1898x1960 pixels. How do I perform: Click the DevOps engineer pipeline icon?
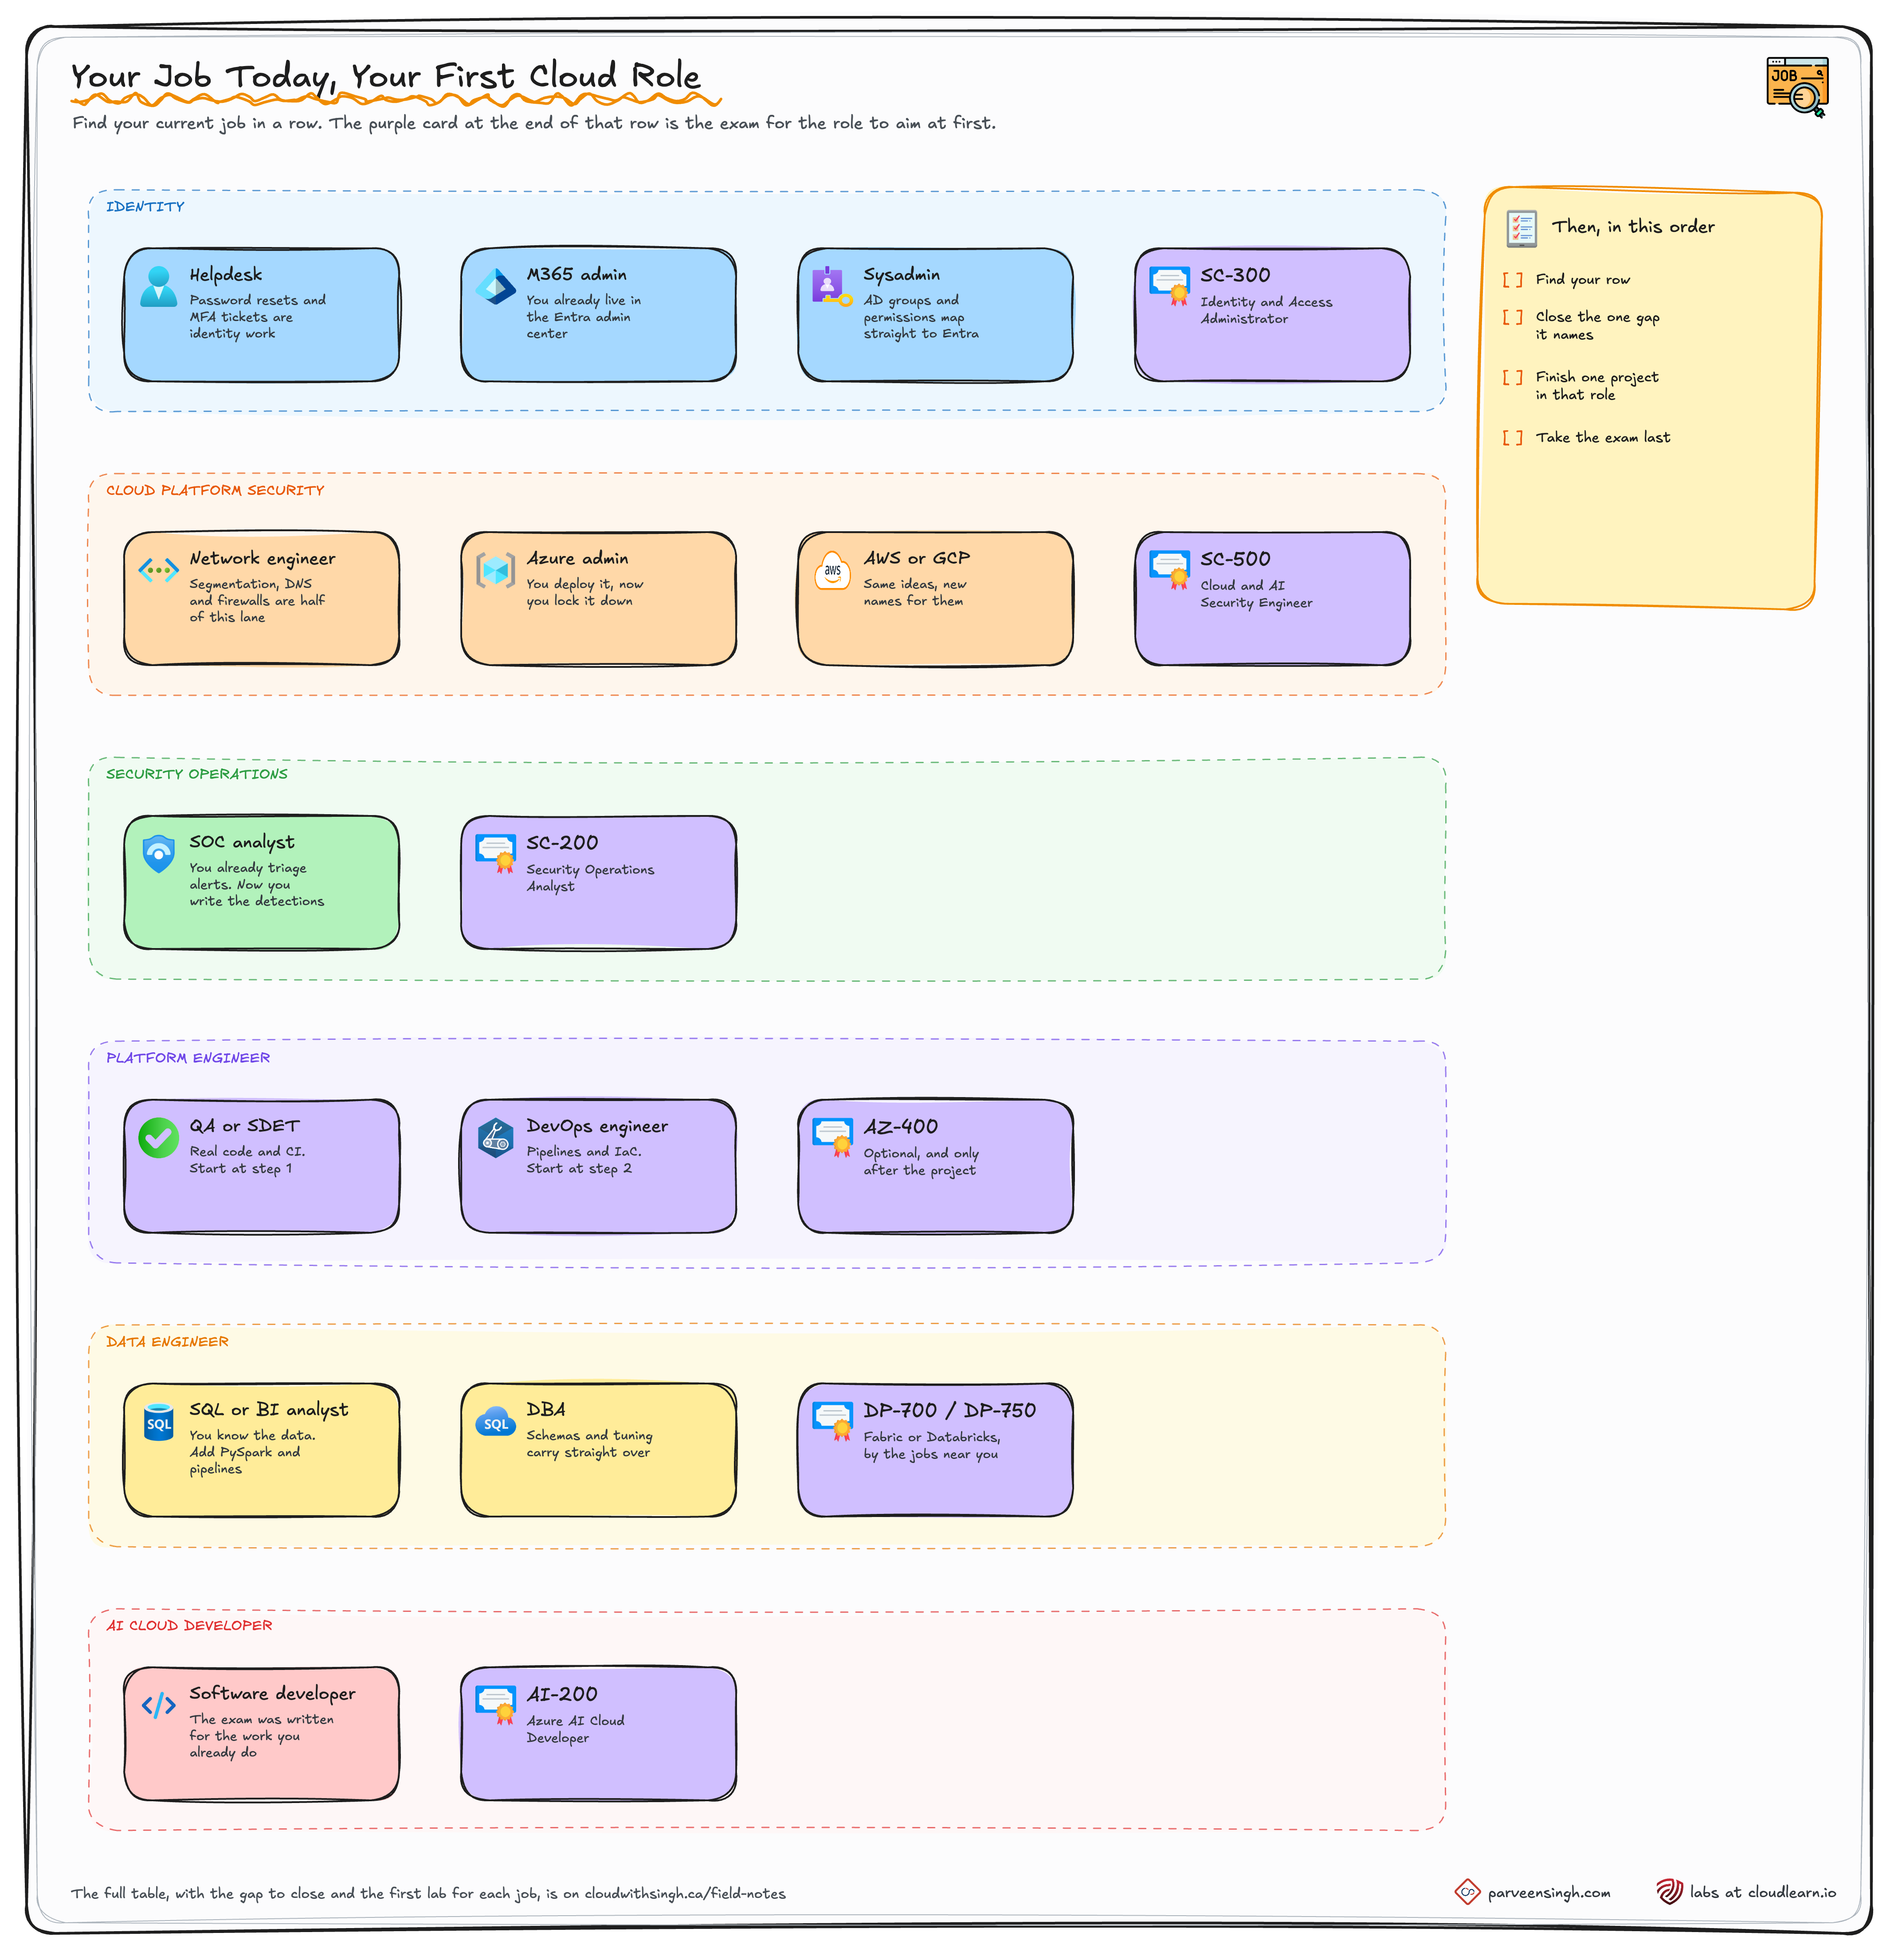(x=495, y=1137)
